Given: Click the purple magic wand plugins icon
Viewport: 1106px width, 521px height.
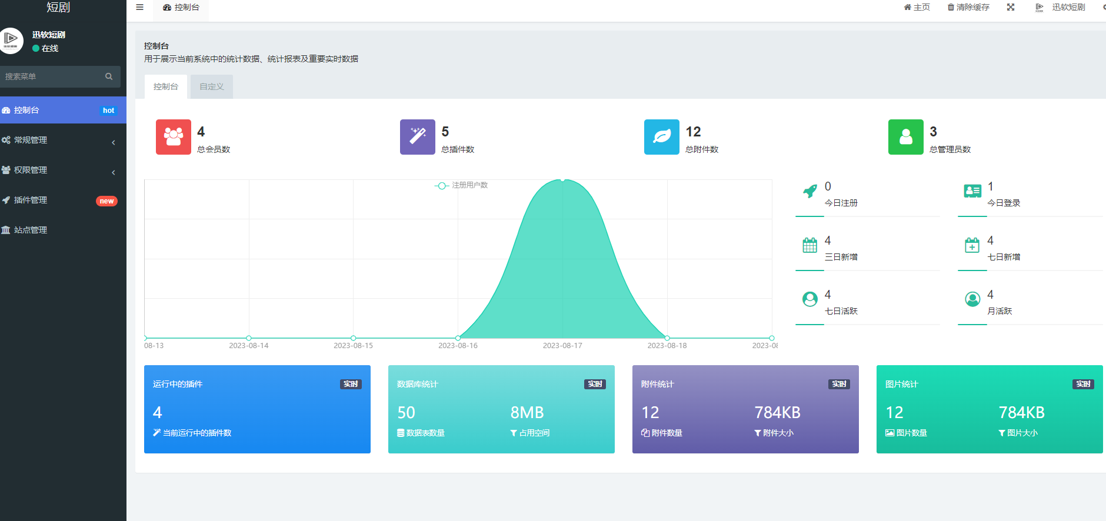Looking at the screenshot, I should coord(417,137).
